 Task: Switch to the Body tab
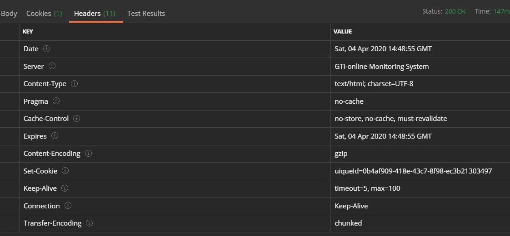[x=9, y=14]
